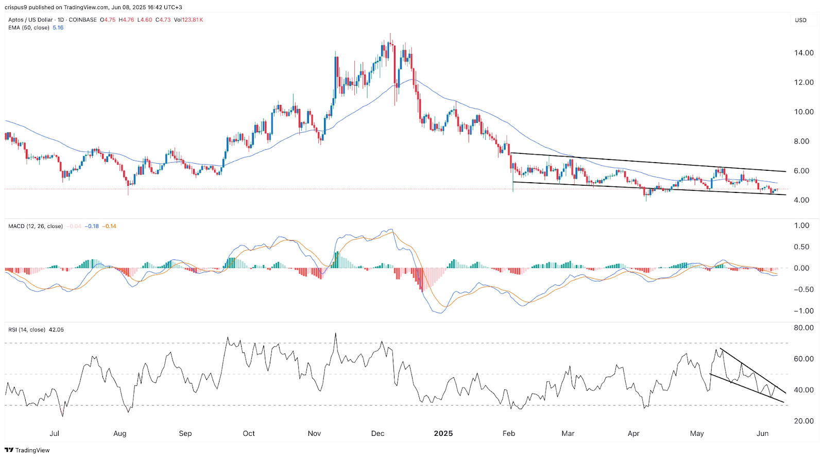Click the EMA value 5.16

[58, 28]
